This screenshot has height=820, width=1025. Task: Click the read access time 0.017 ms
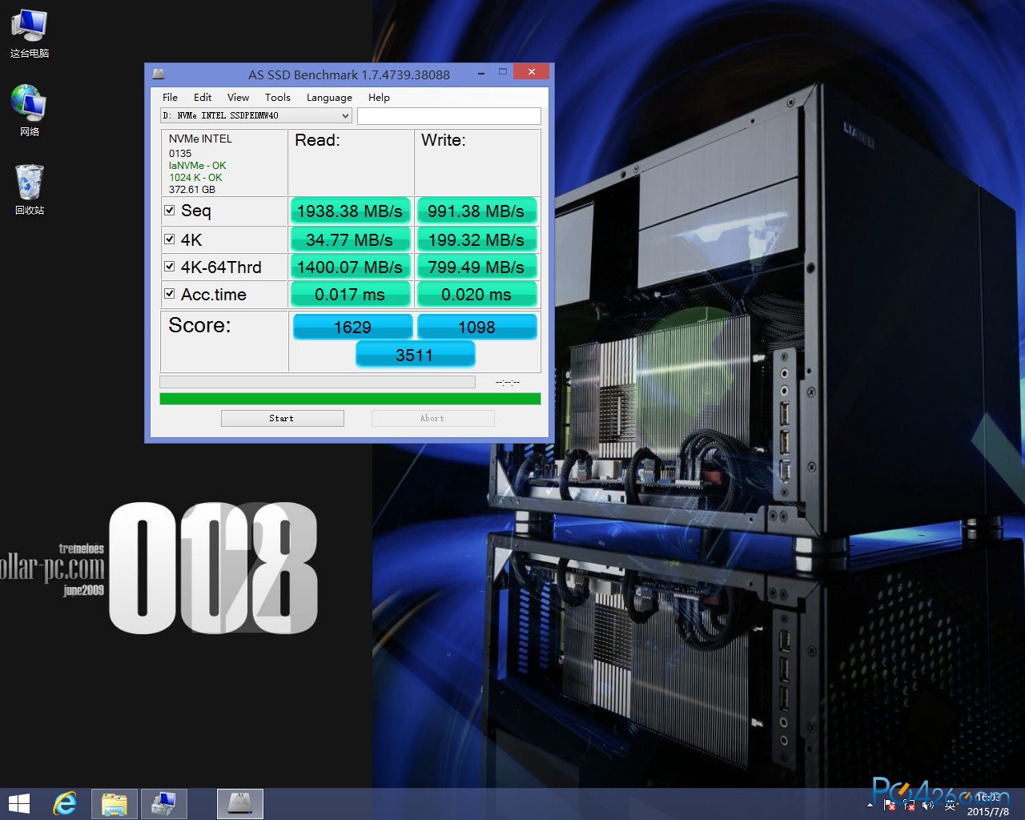[x=350, y=295]
